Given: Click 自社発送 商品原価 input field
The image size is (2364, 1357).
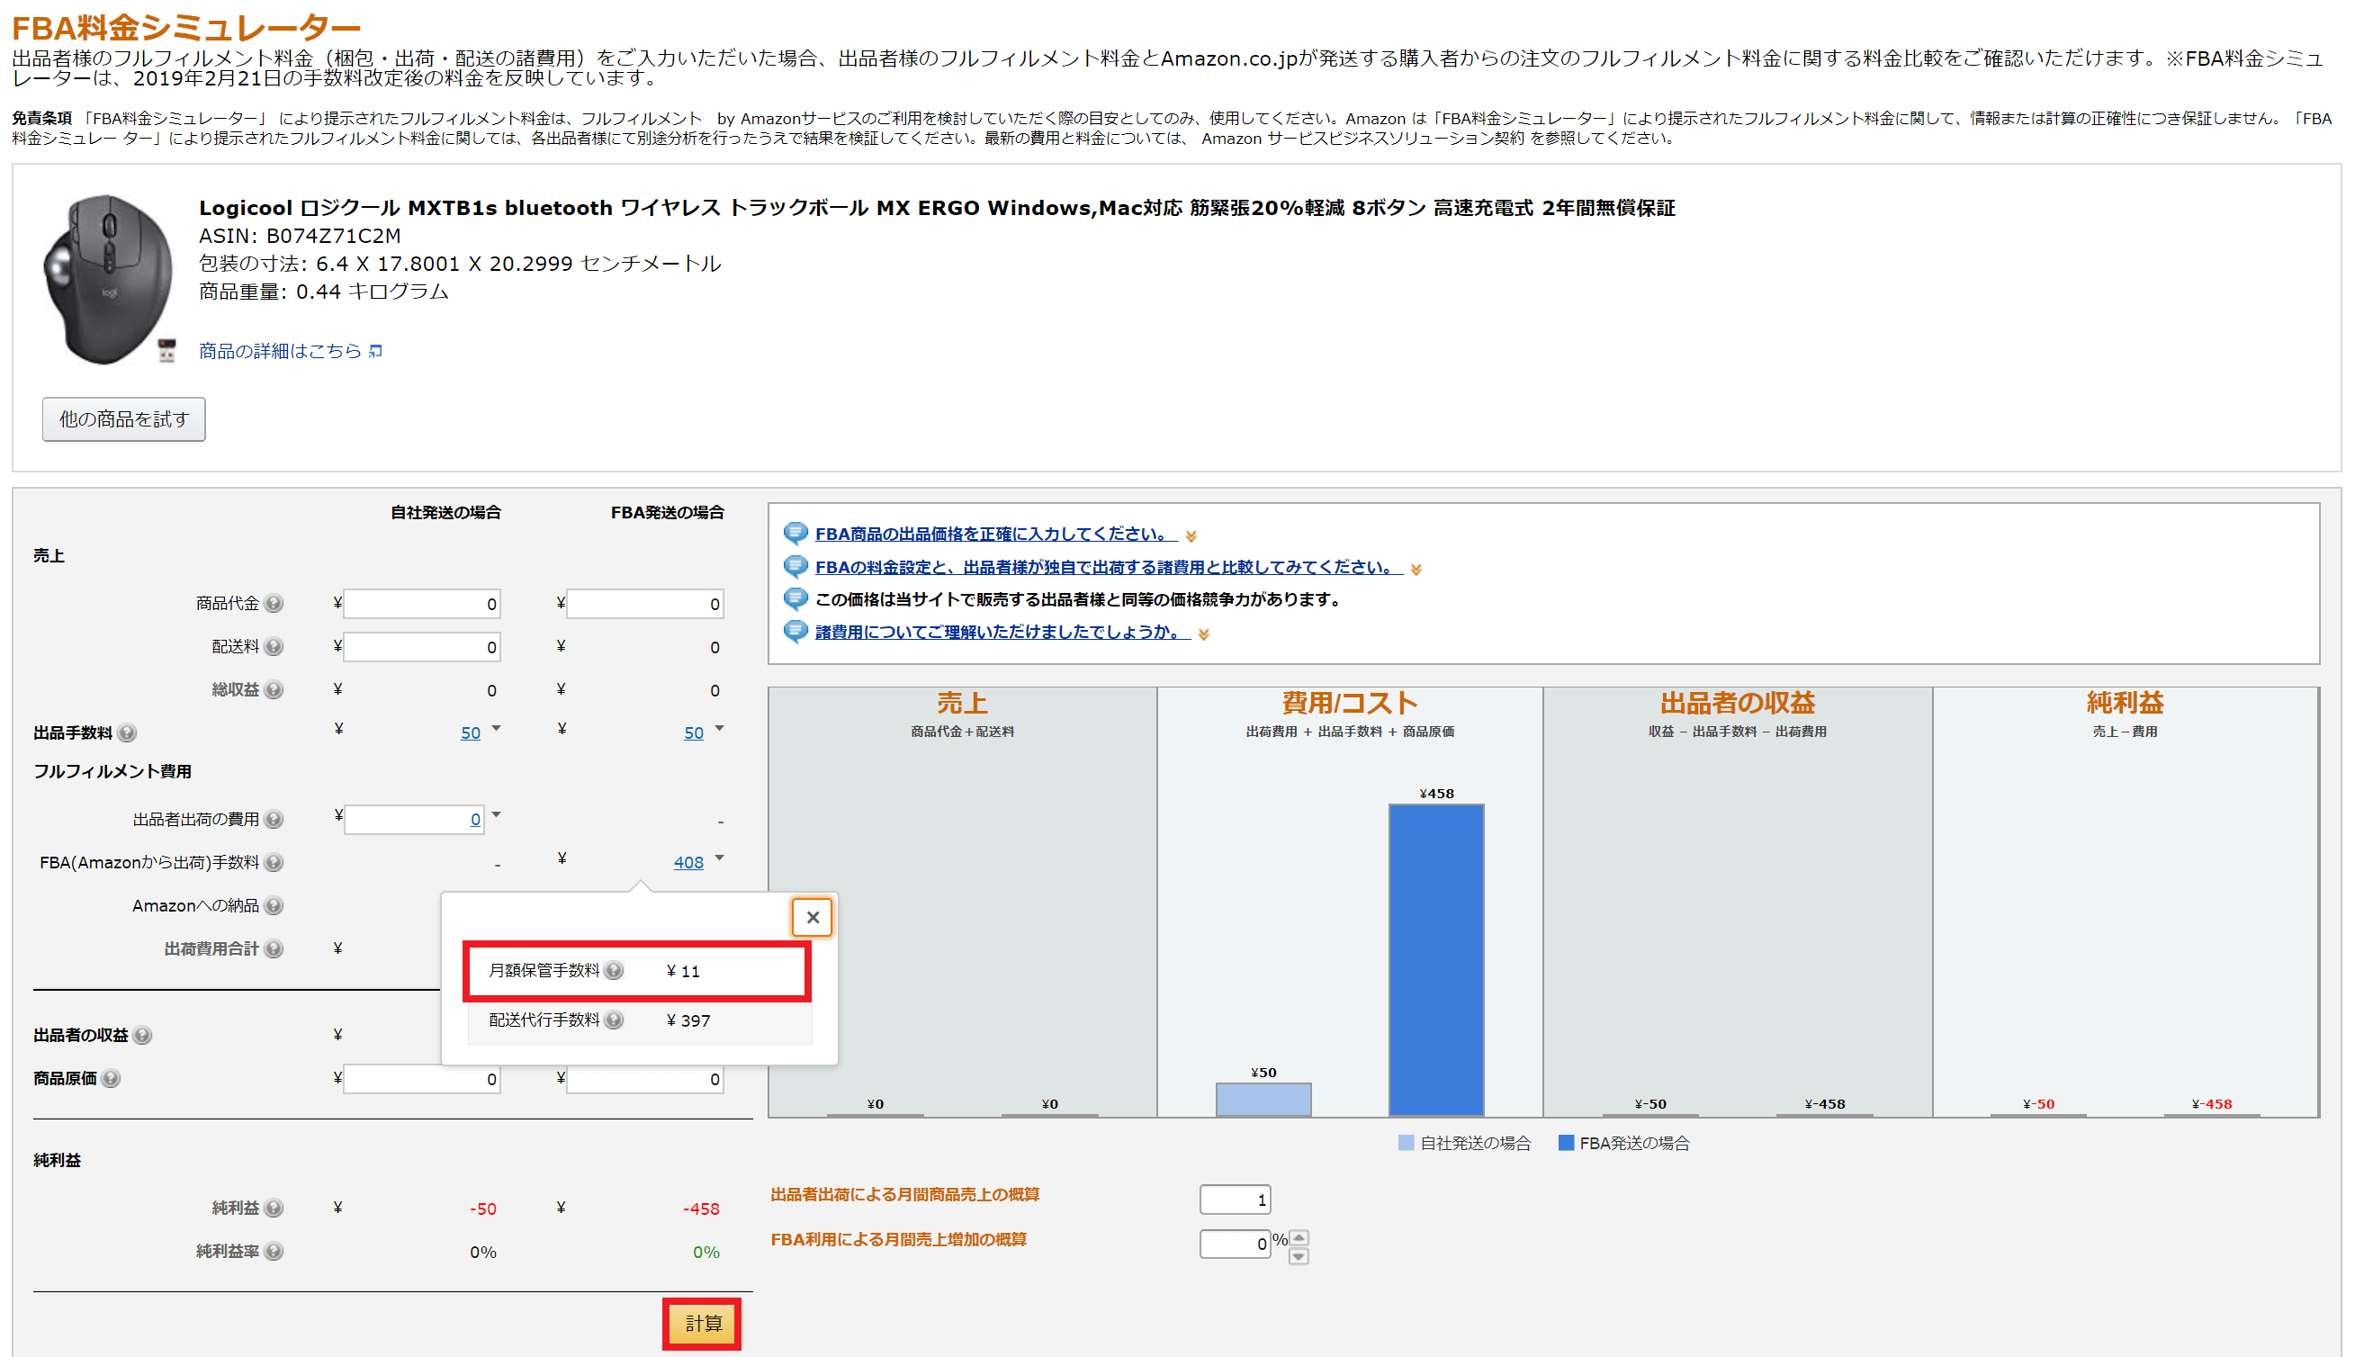Looking at the screenshot, I should tap(422, 1079).
